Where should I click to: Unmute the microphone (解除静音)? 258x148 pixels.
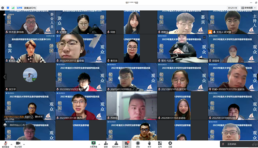click(x=5, y=144)
